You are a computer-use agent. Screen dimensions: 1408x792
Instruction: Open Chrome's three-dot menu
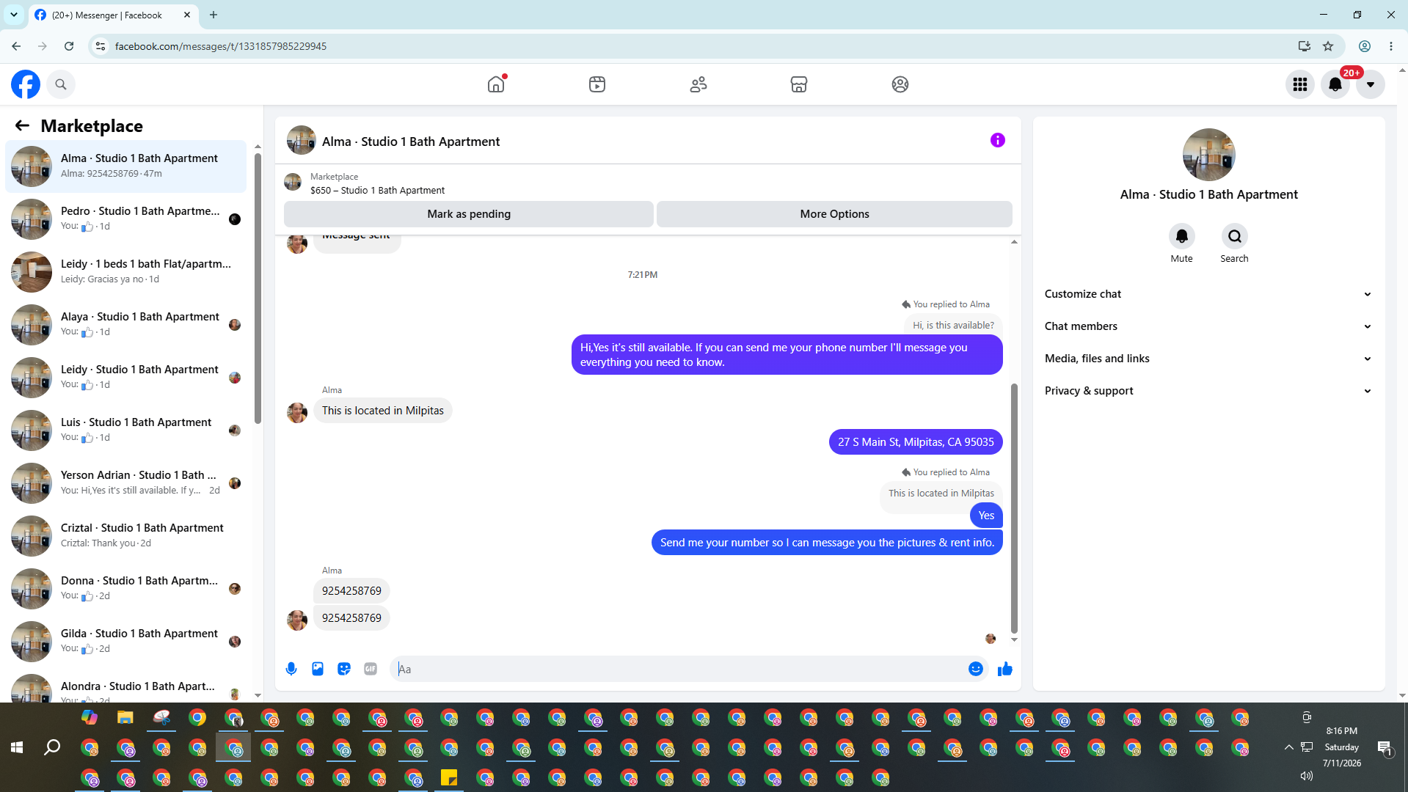[1391, 46]
